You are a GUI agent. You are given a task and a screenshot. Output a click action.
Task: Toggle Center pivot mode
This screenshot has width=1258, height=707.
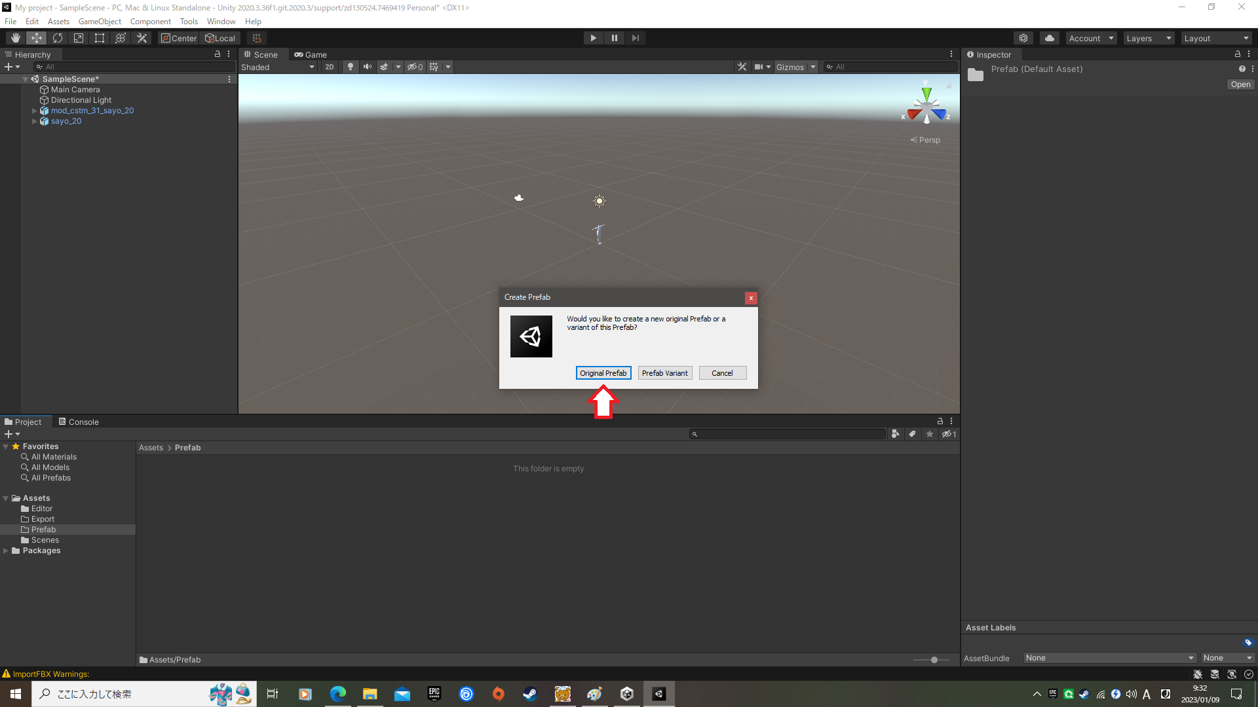coord(179,38)
